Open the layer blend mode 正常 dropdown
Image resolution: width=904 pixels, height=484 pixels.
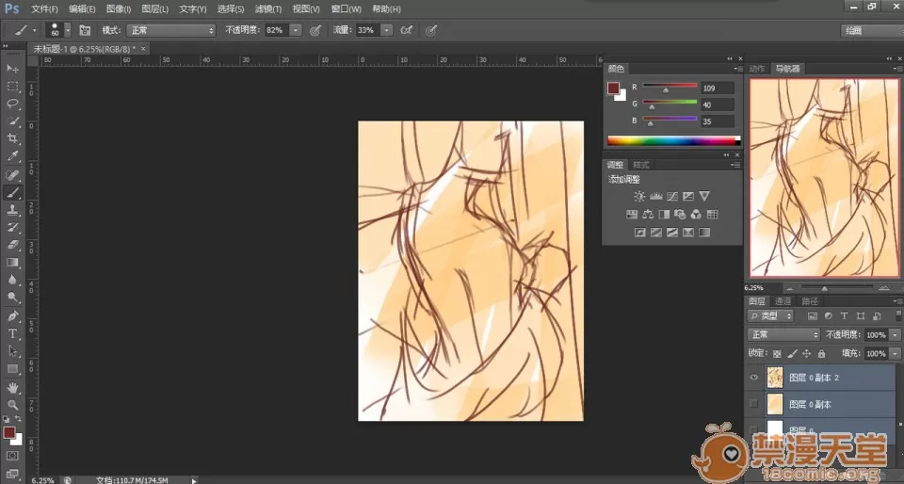(x=783, y=334)
